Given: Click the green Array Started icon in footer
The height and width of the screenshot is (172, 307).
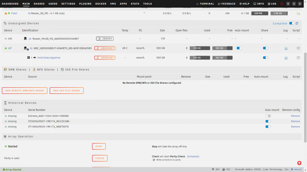Looking at the screenshot, I should tap(4, 170).
